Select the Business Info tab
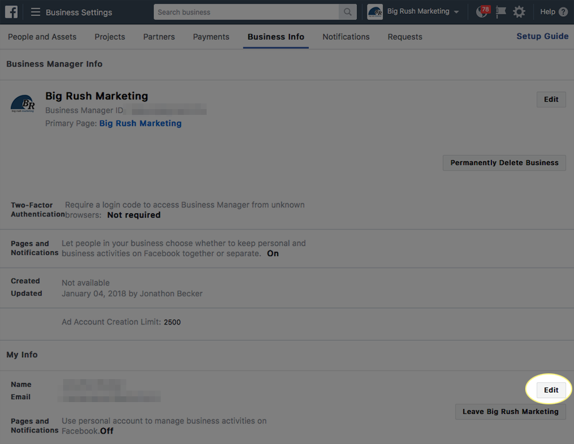Viewport: 574px width, 444px height. tap(276, 37)
